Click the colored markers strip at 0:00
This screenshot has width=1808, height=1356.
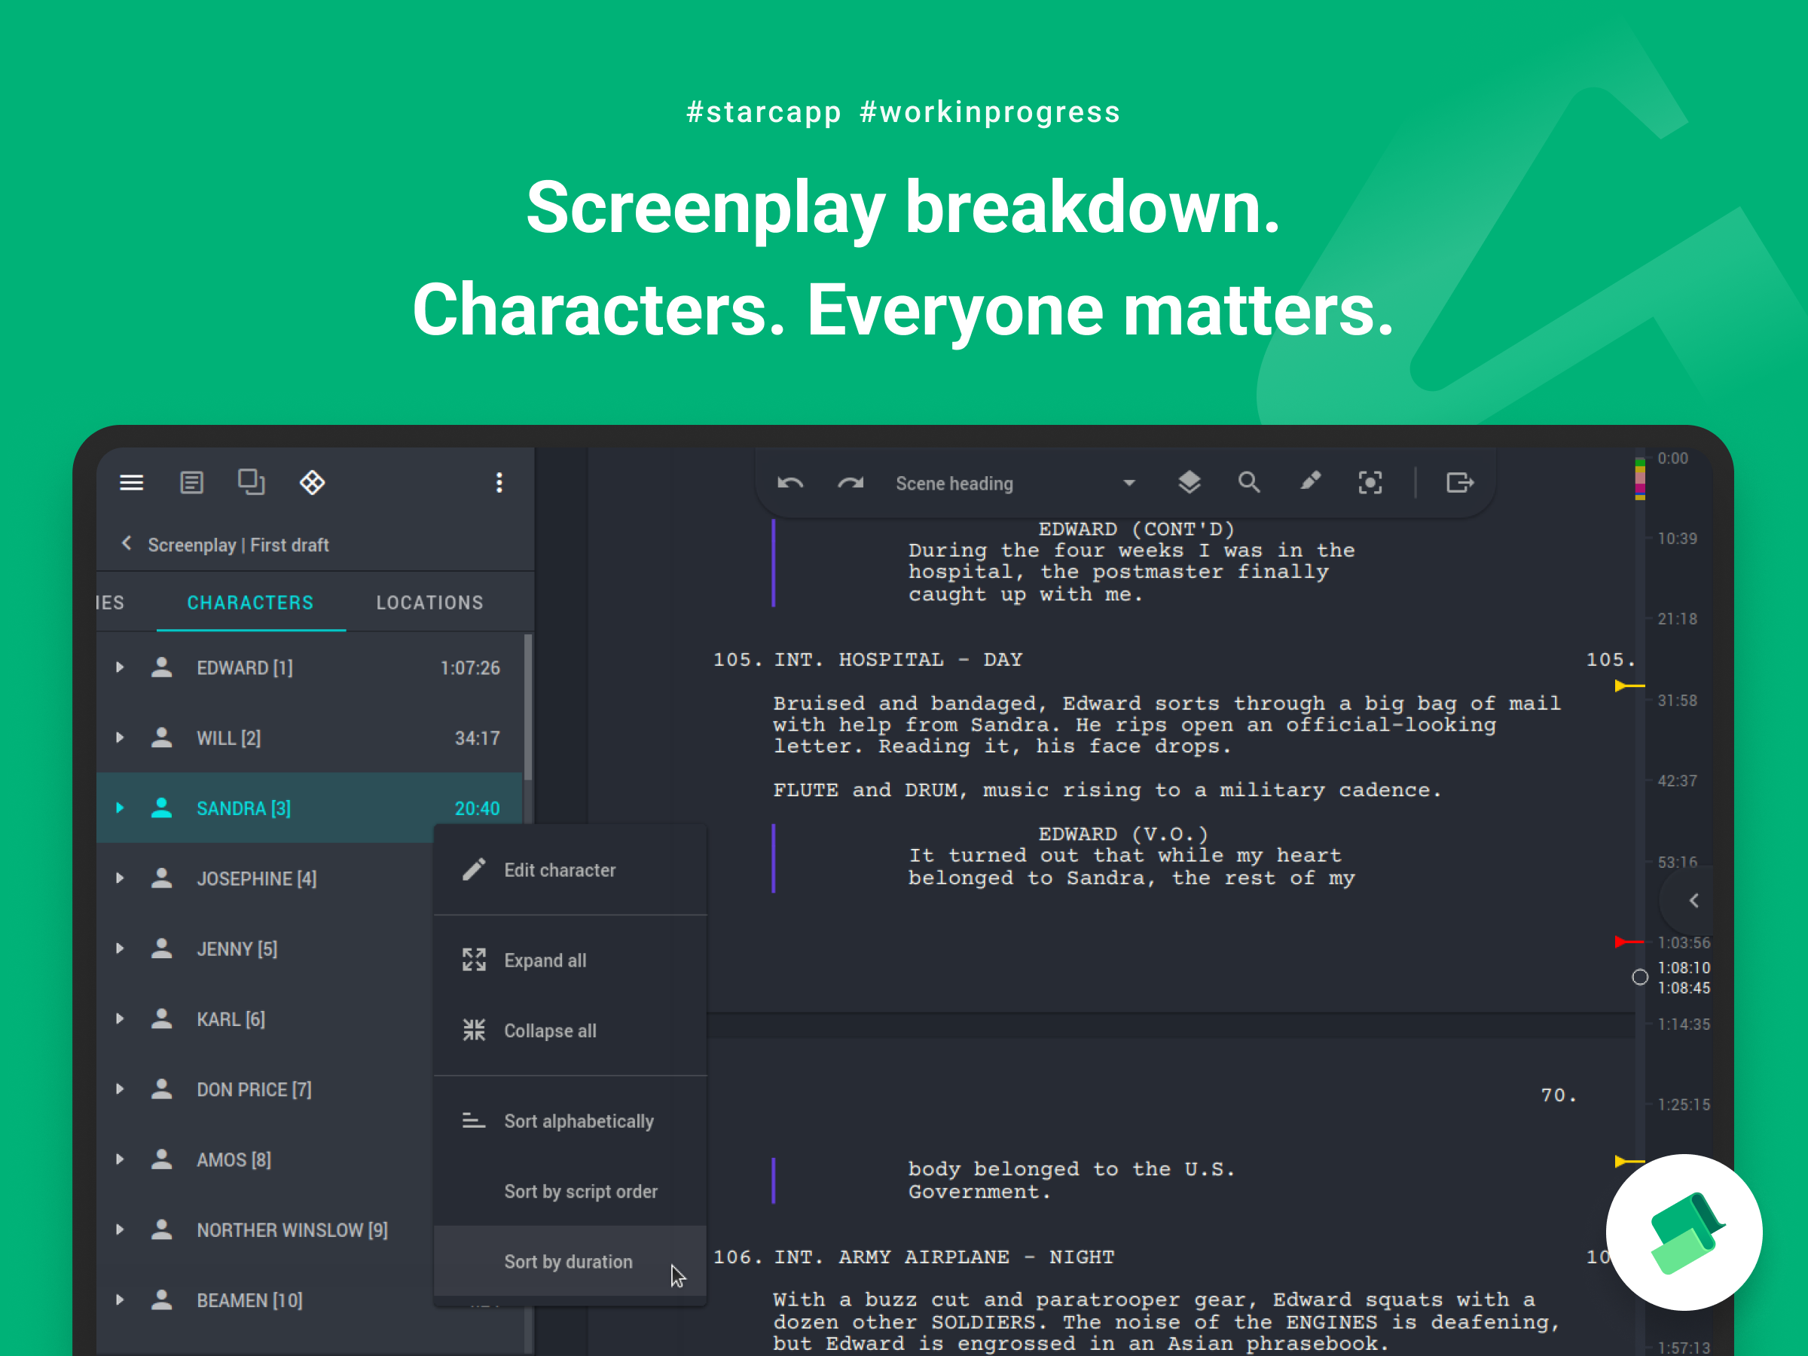tap(1639, 478)
